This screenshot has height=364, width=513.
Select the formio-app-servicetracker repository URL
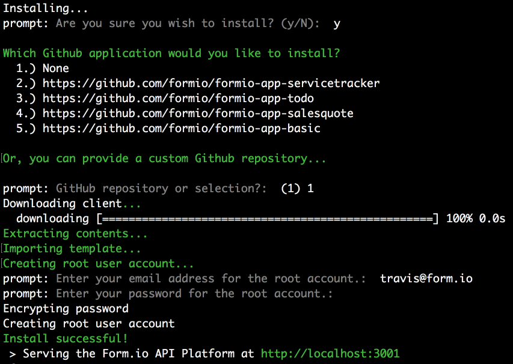click(211, 83)
